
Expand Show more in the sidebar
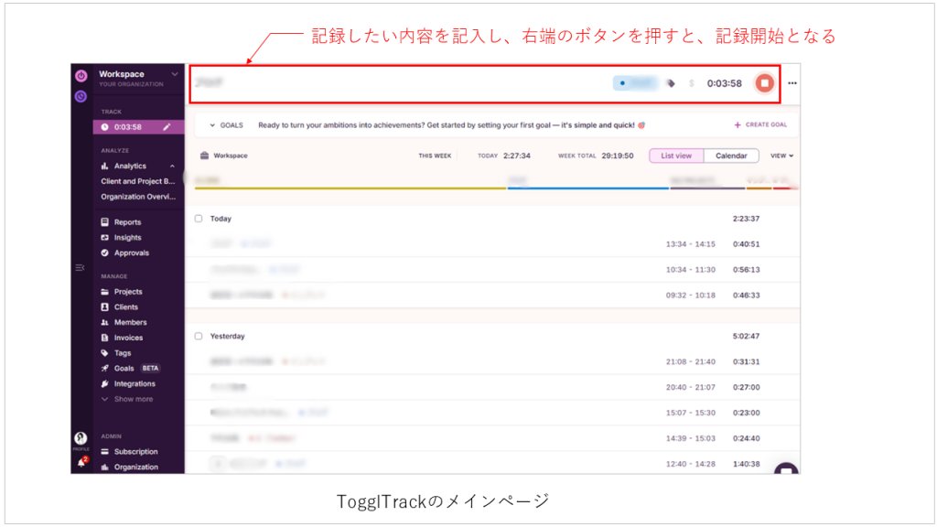(x=127, y=399)
